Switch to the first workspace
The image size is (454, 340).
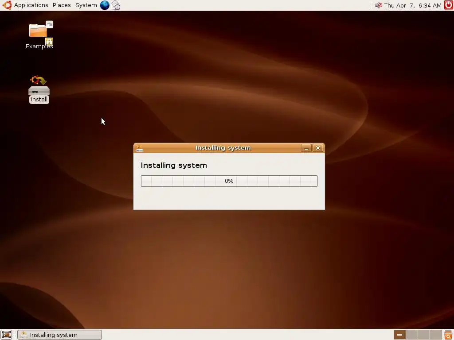coord(399,335)
